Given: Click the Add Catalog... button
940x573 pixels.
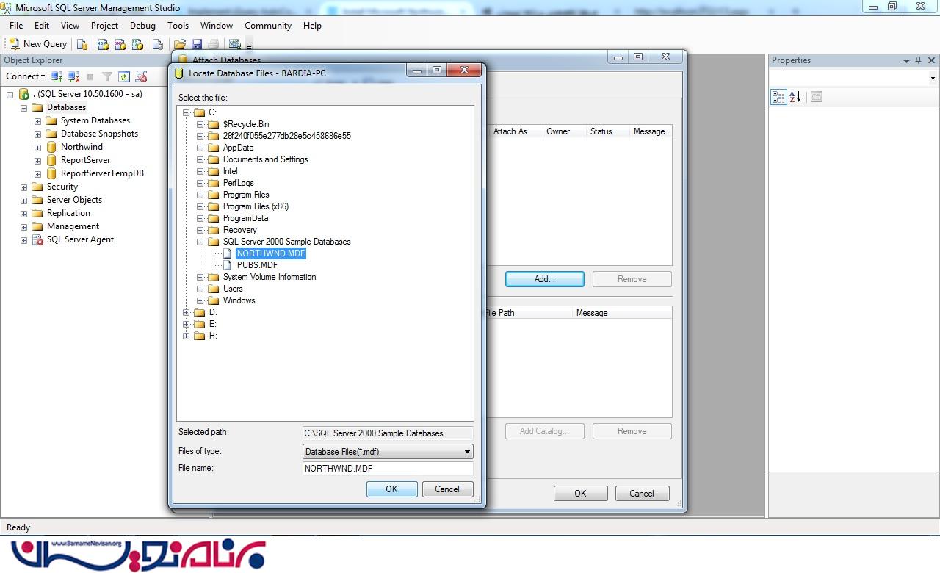Looking at the screenshot, I should click(544, 431).
